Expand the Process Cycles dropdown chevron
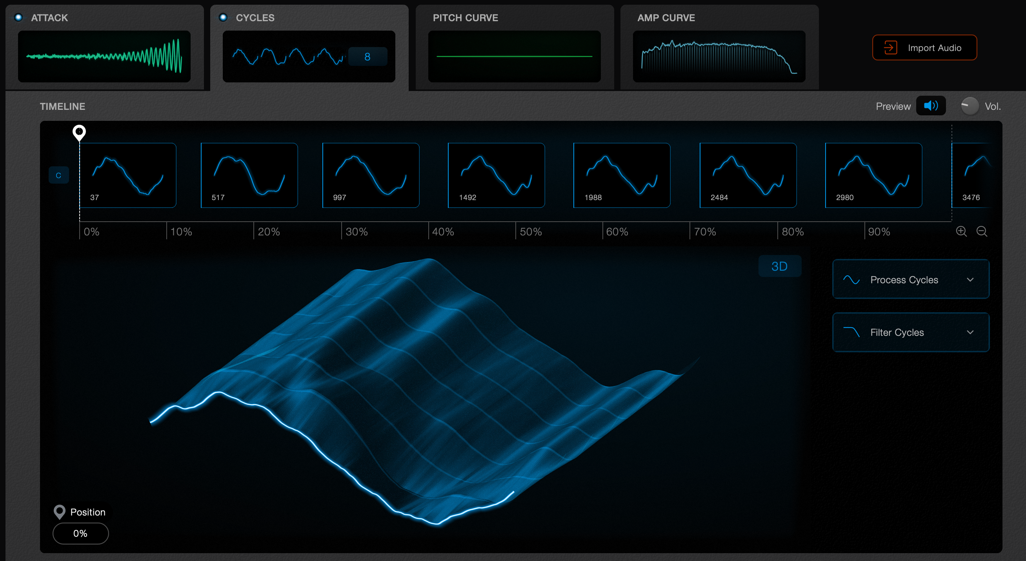This screenshot has width=1026, height=561. click(970, 280)
